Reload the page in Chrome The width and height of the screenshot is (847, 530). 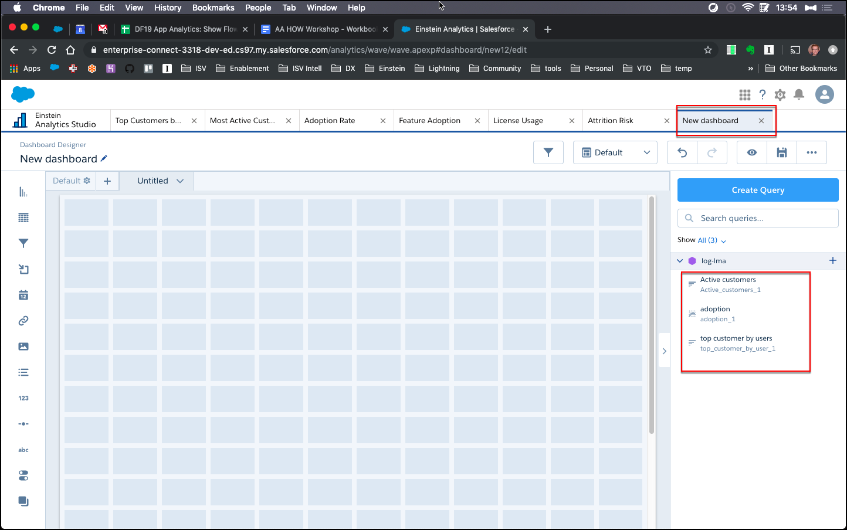(x=52, y=50)
